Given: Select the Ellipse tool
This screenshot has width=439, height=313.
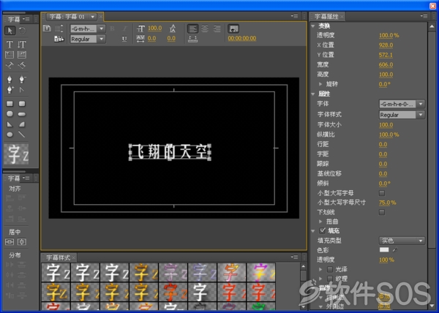Looking at the screenshot, I should 10,135.
